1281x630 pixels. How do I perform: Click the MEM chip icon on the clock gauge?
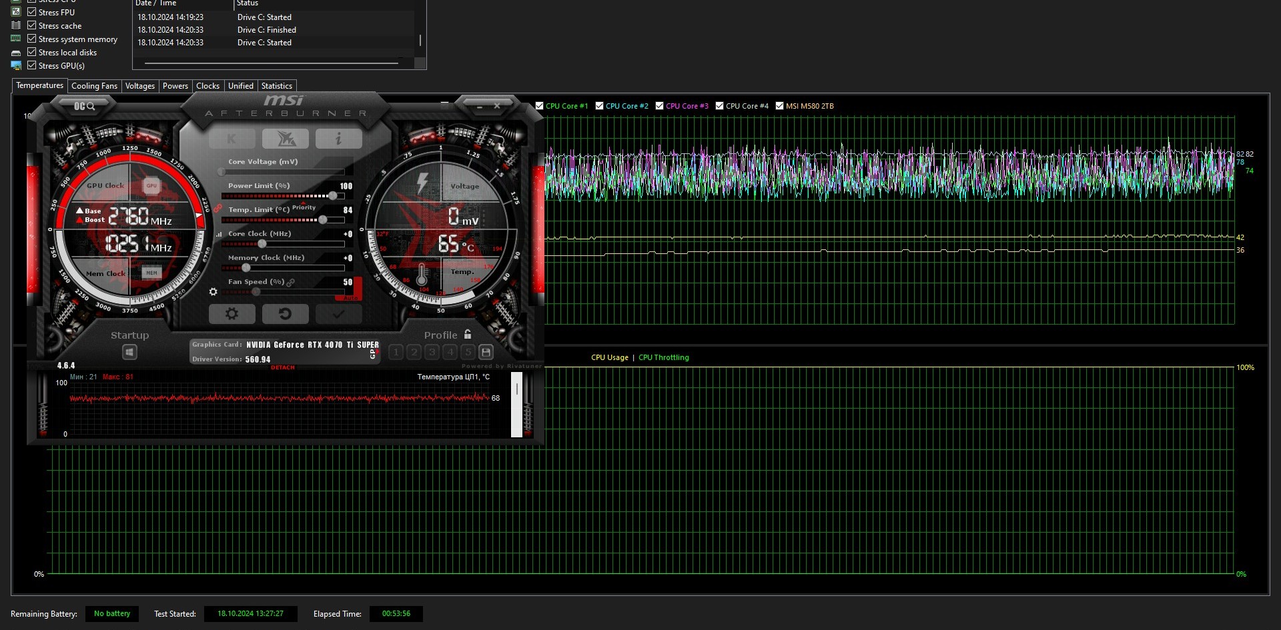pyautogui.click(x=151, y=272)
